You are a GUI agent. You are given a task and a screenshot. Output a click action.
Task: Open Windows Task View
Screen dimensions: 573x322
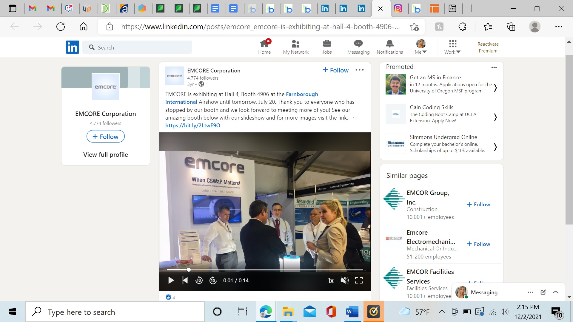tap(242, 312)
